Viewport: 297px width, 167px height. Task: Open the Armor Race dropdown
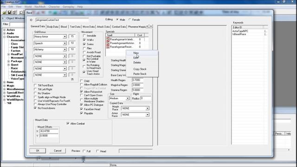coord(147,115)
